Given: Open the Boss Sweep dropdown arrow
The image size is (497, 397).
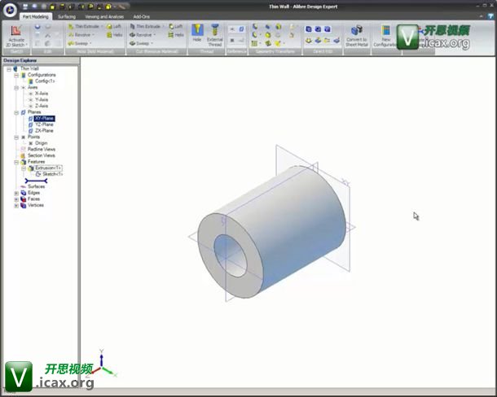Looking at the screenshot, I should 90,43.
